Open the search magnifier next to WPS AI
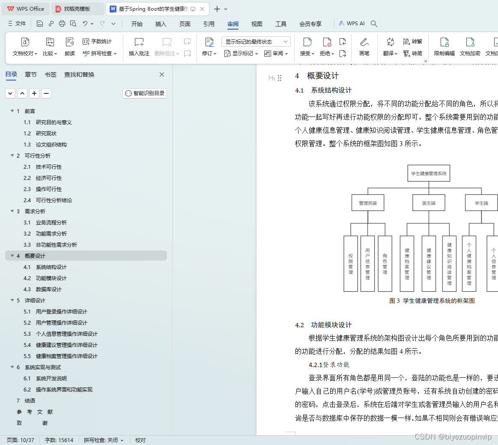This screenshot has width=498, height=445. pos(374,24)
